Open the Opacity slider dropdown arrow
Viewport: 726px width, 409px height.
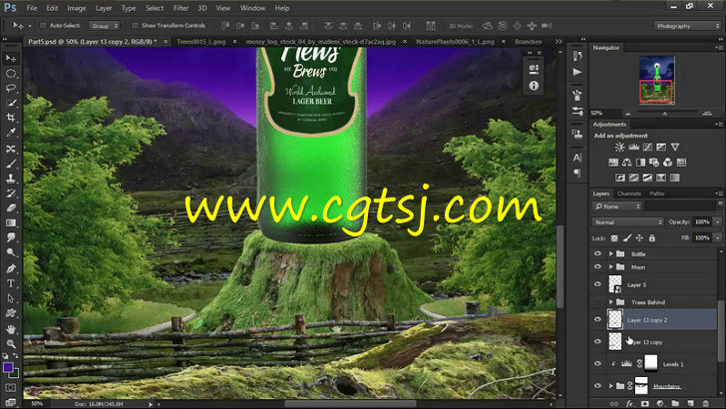(717, 222)
